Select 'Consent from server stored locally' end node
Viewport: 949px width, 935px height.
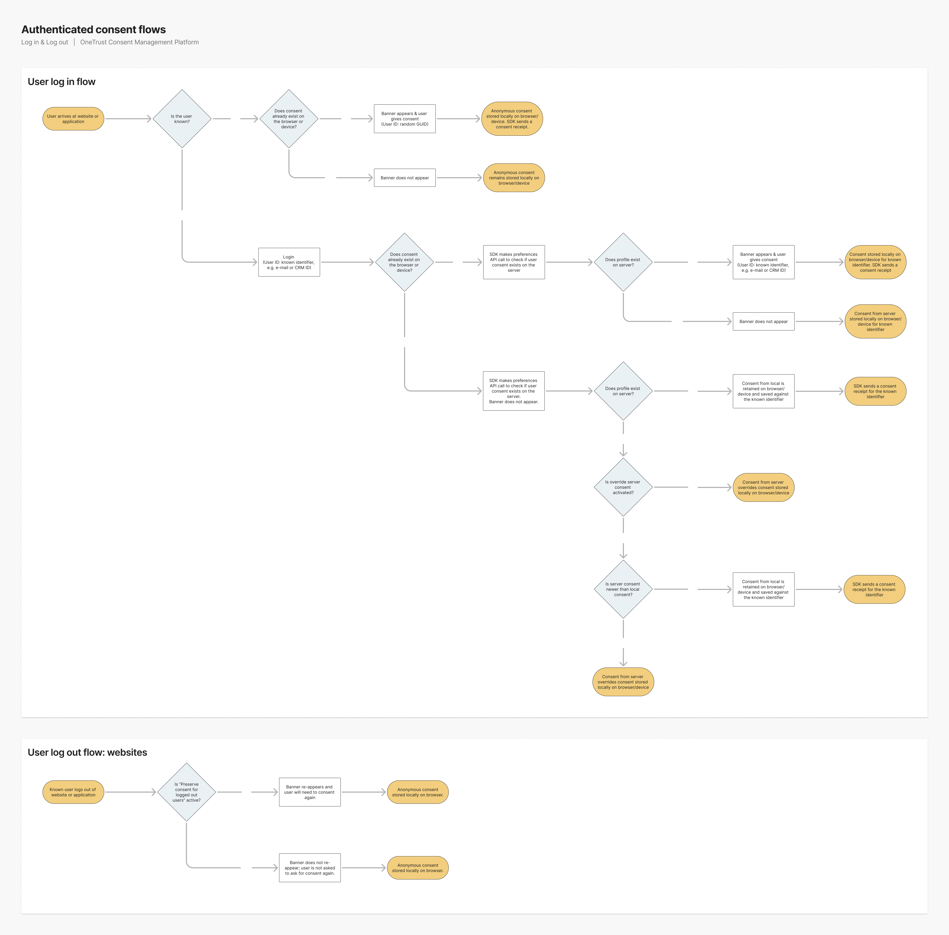pos(875,321)
